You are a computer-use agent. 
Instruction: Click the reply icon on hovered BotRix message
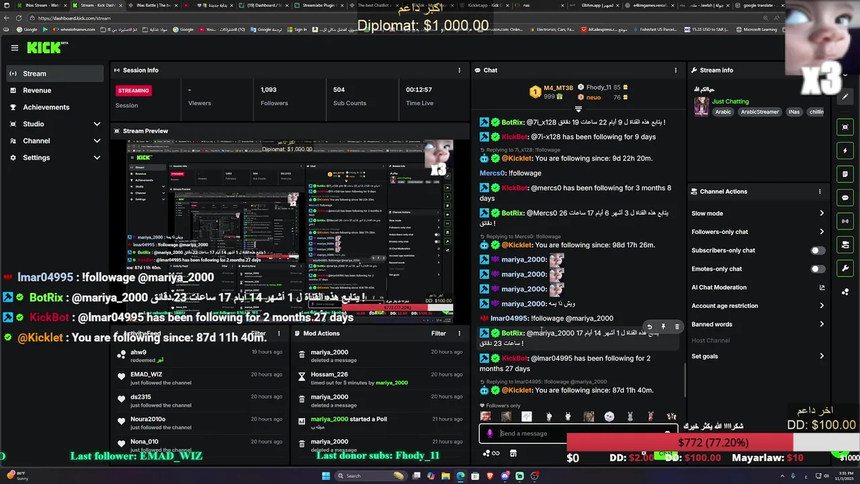649,327
